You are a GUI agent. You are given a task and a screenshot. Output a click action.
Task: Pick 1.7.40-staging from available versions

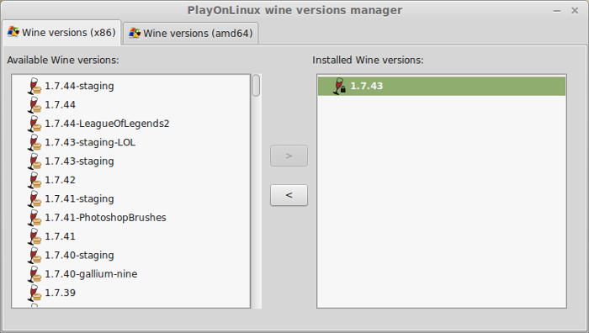(79, 255)
